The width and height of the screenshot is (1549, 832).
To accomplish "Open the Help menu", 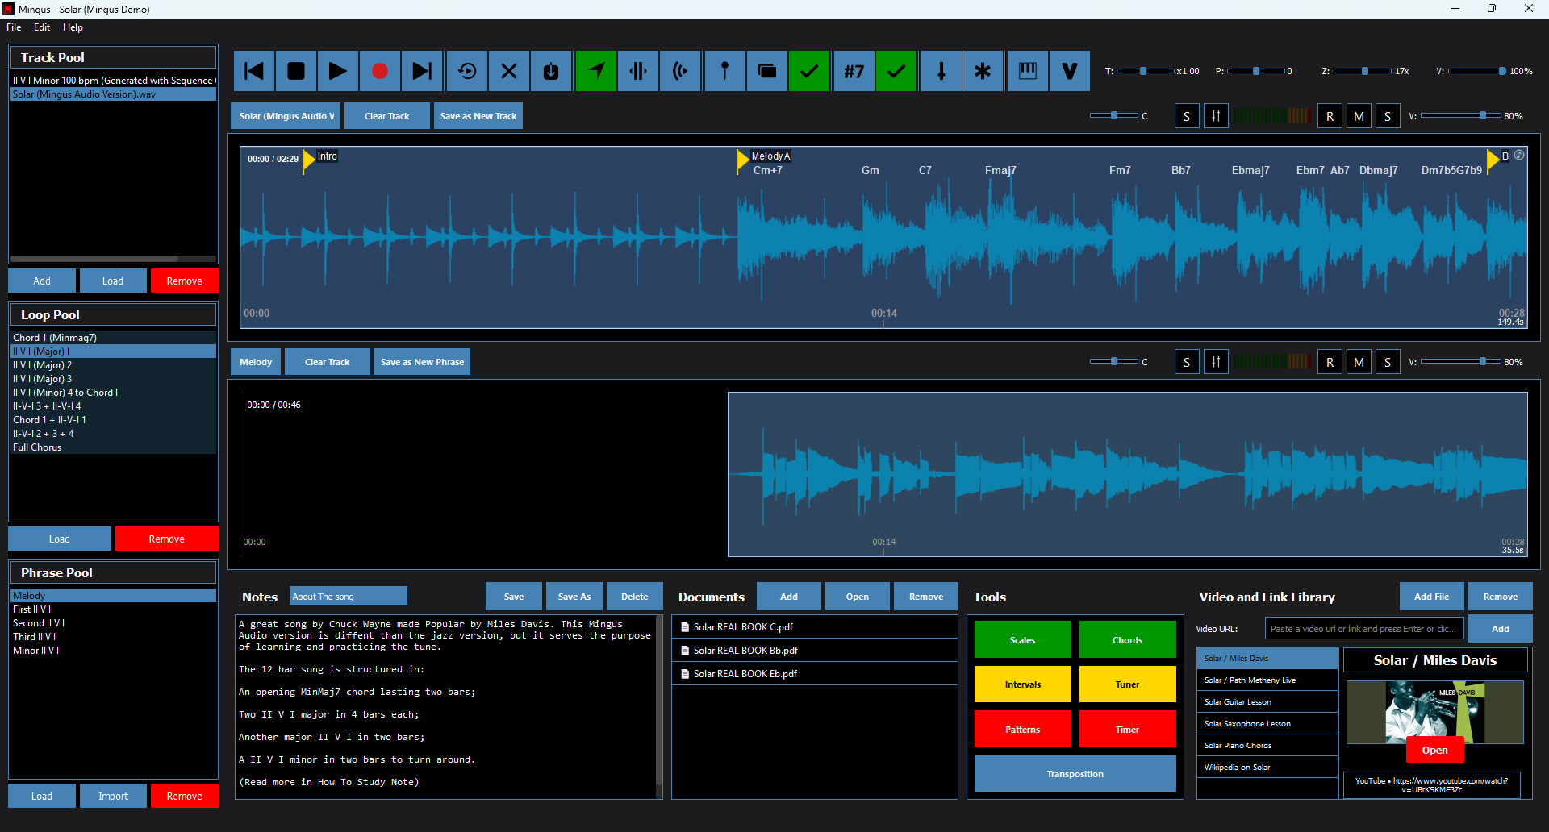I will point(73,27).
